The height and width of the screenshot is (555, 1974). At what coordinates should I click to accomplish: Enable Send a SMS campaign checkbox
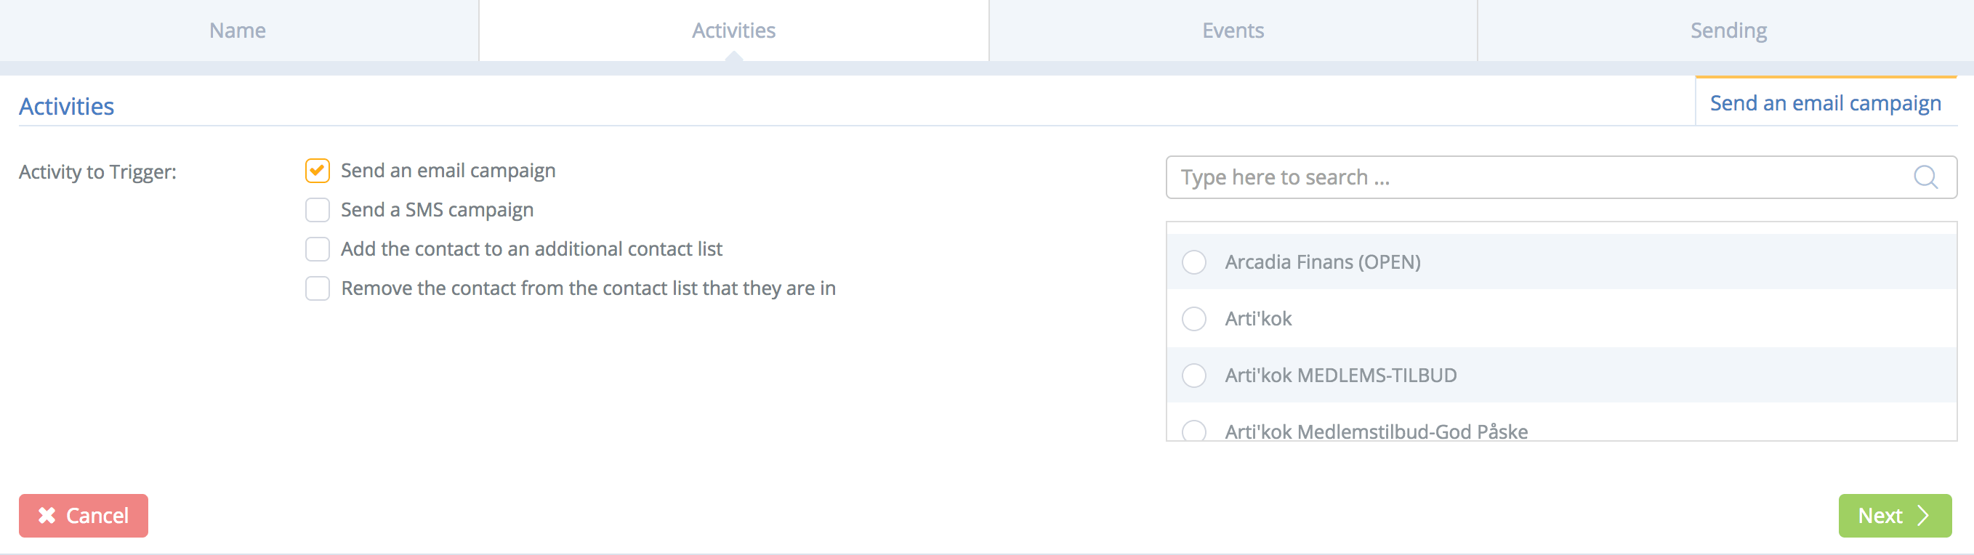pos(317,210)
